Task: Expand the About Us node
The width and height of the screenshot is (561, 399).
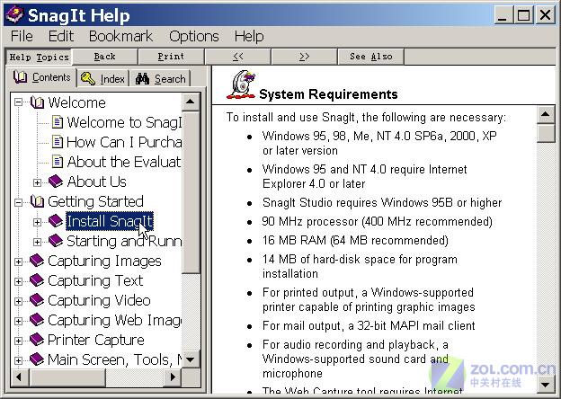Action: [x=37, y=182]
